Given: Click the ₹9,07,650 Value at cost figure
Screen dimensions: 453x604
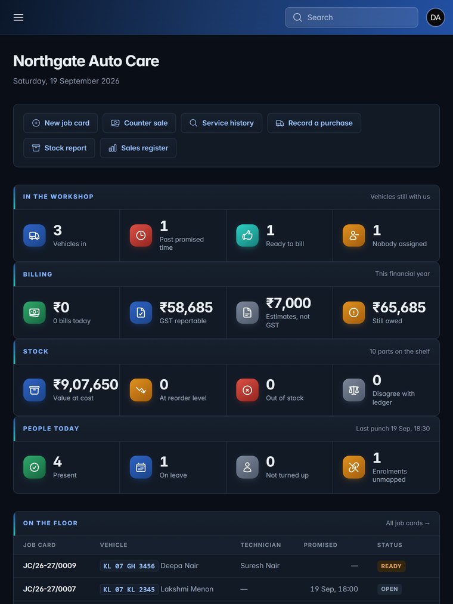Looking at the screenshot, I should (x=85, y=385).
